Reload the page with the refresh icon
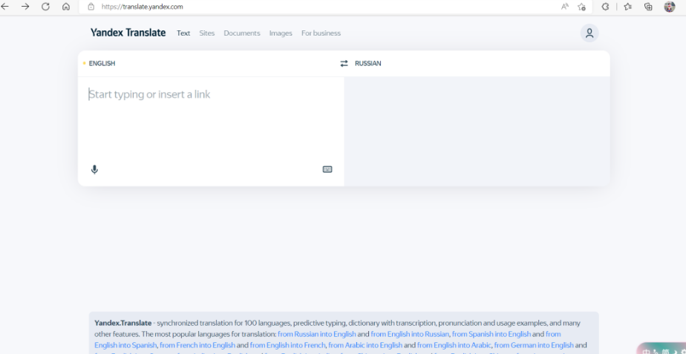Viewport: 686px width, 354px height. 45,7
